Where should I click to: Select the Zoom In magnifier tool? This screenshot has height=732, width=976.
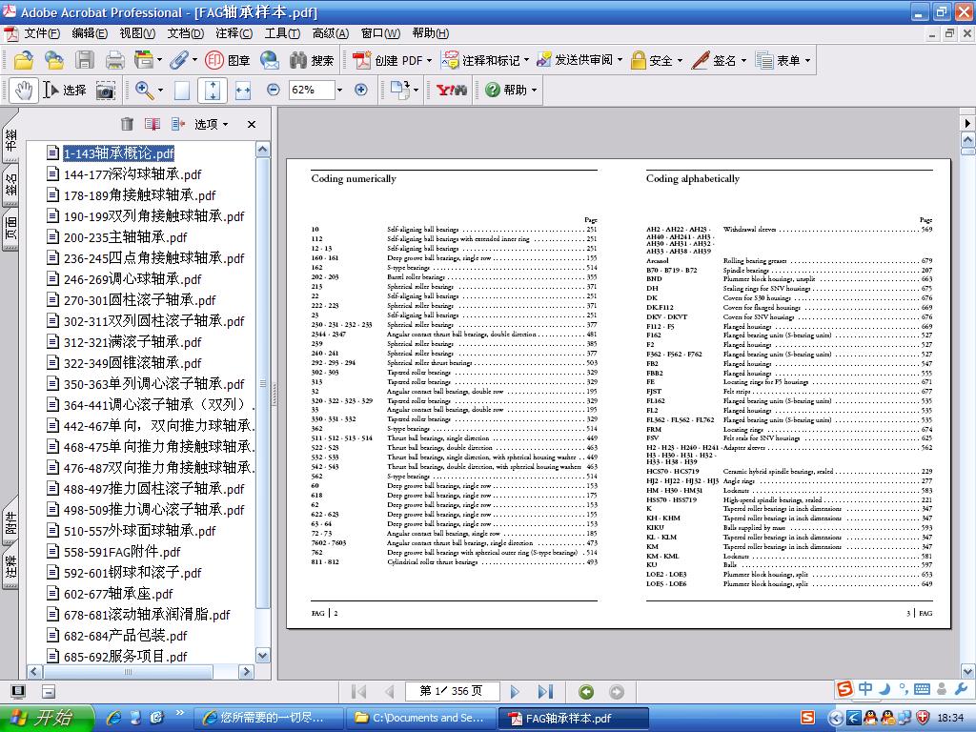(145, 91)
